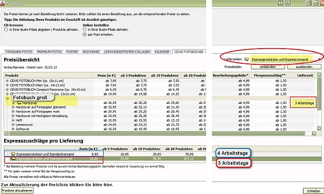Click the einblenden button for Preisdetails
Screen dimensions: 324x194
[268, 67]
